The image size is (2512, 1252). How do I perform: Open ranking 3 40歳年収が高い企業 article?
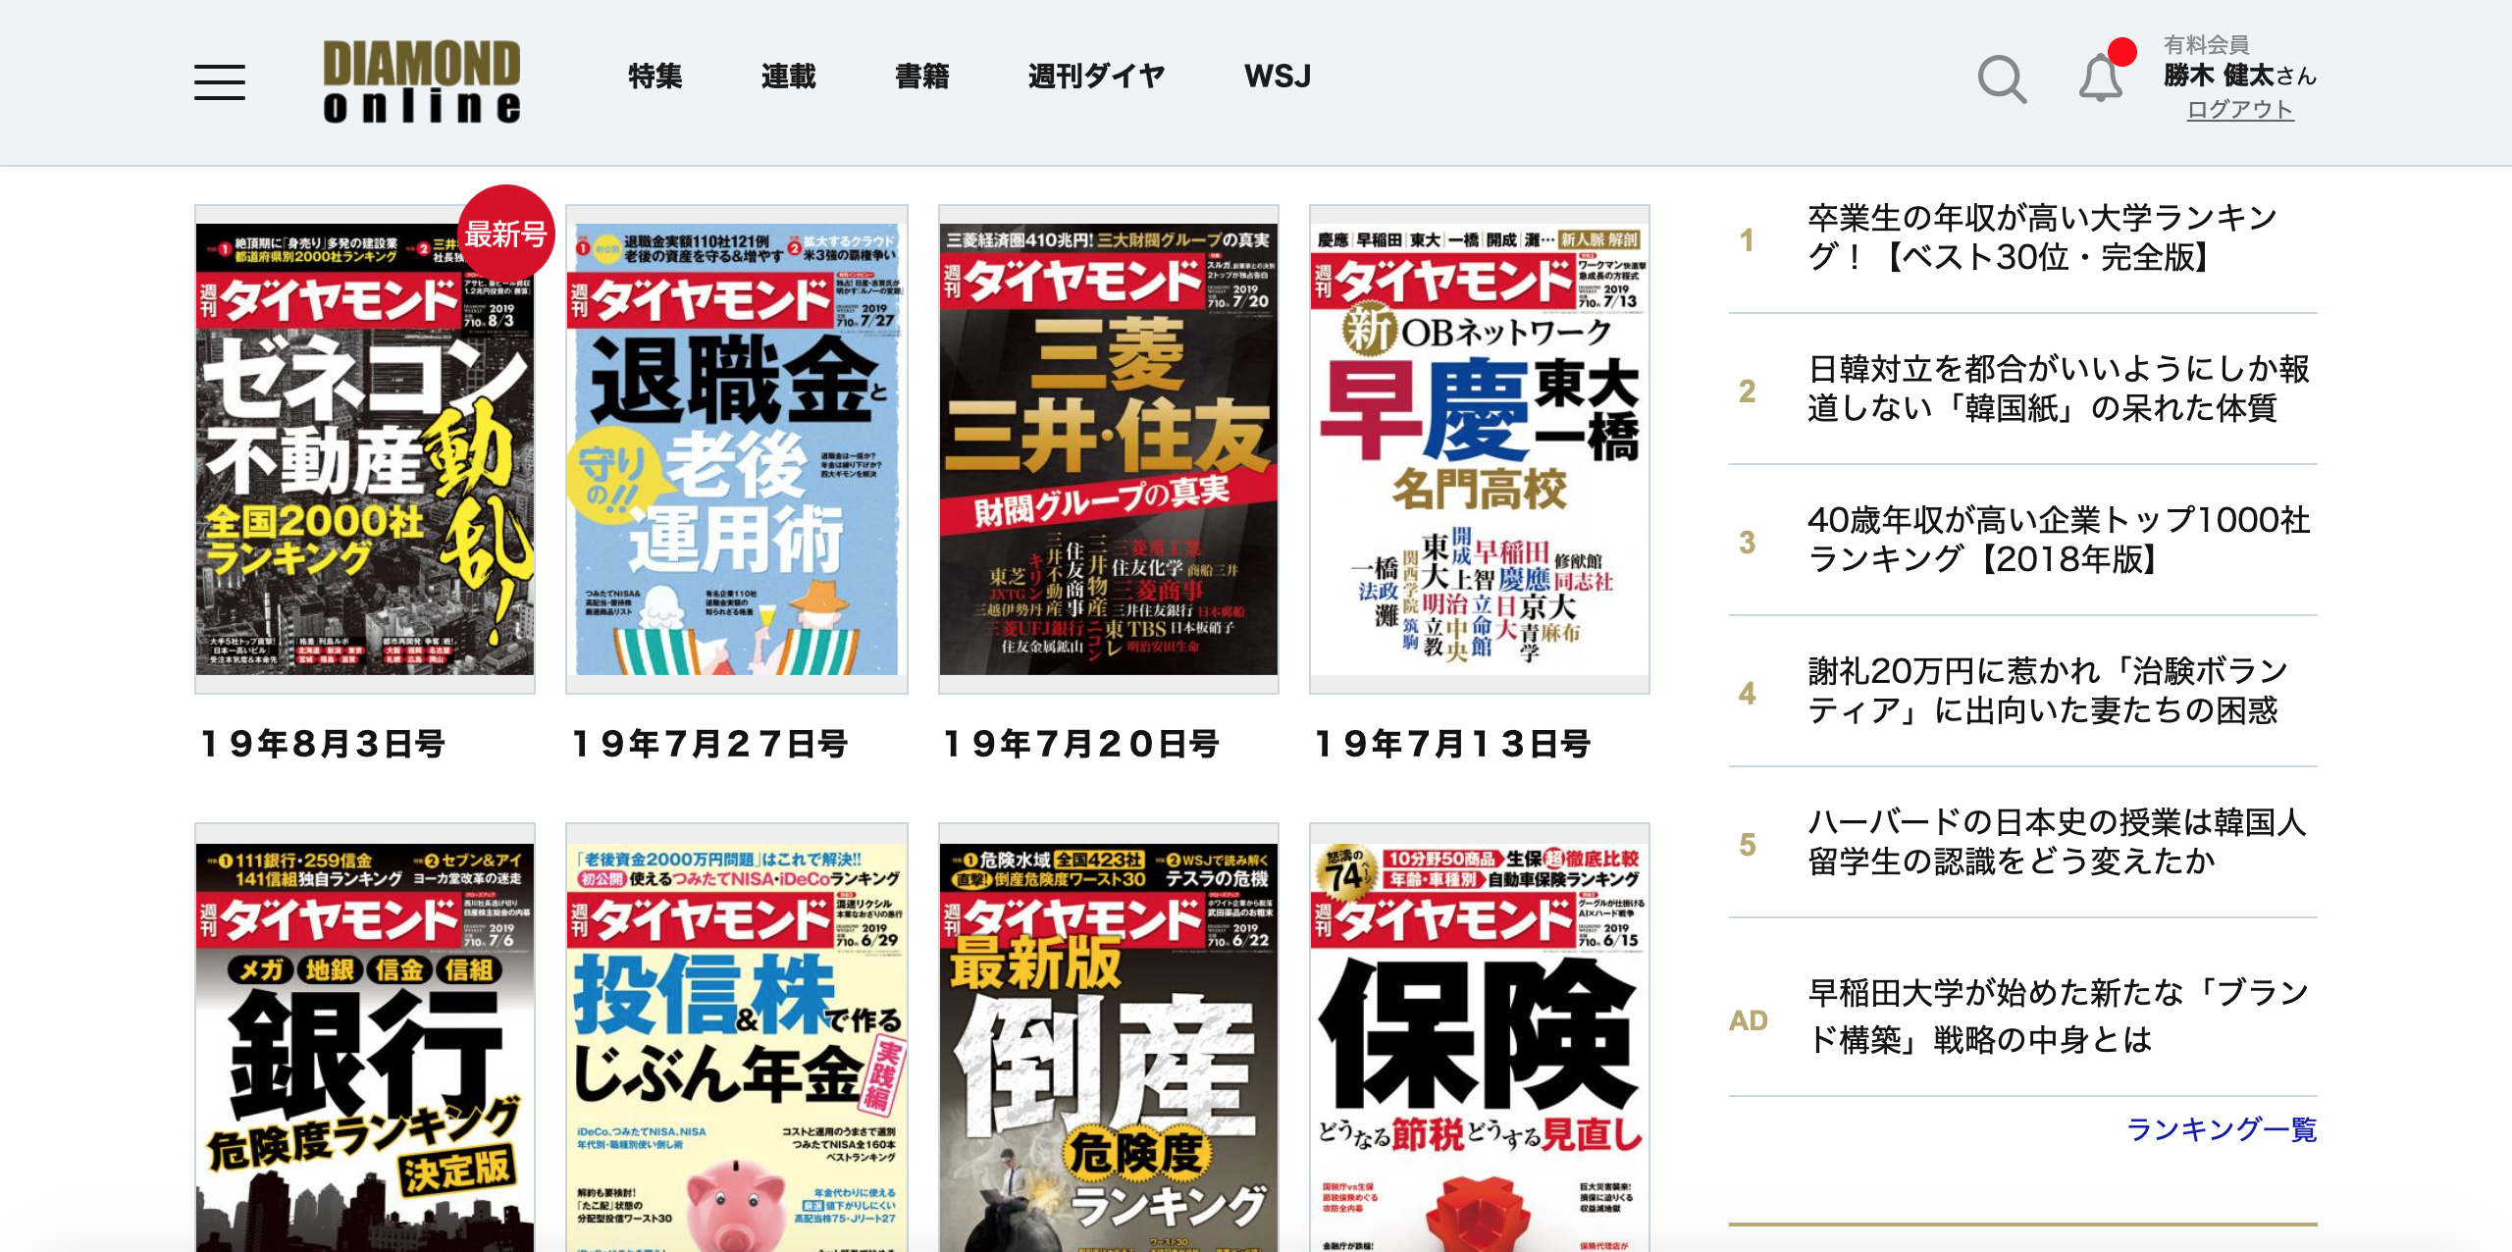coord(2058,540)
